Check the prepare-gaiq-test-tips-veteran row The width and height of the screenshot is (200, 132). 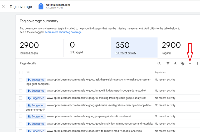[21, 116]
